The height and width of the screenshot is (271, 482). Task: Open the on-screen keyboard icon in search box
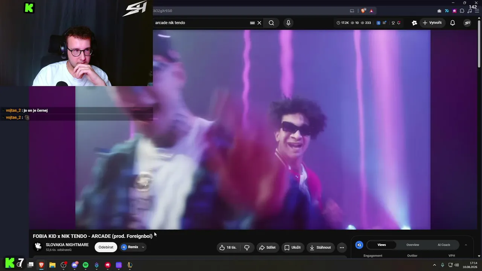point(252,23)
